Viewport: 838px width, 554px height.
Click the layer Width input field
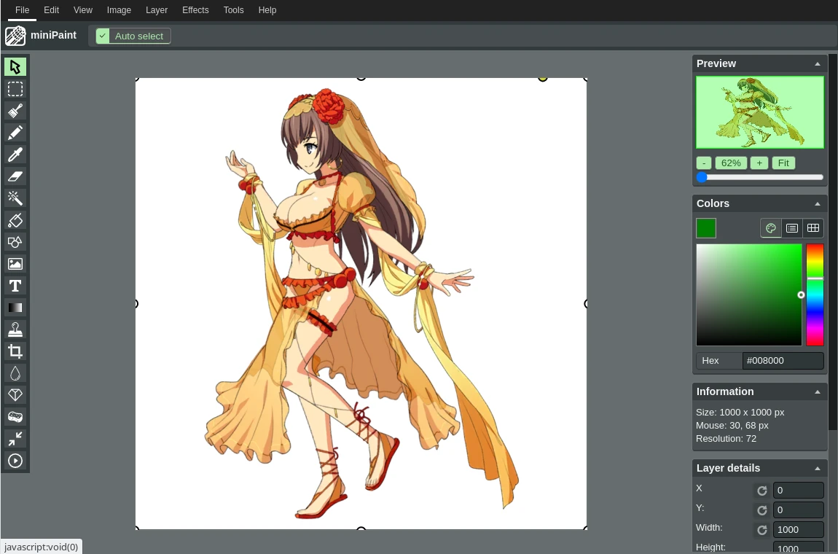(x=798, y=530)
